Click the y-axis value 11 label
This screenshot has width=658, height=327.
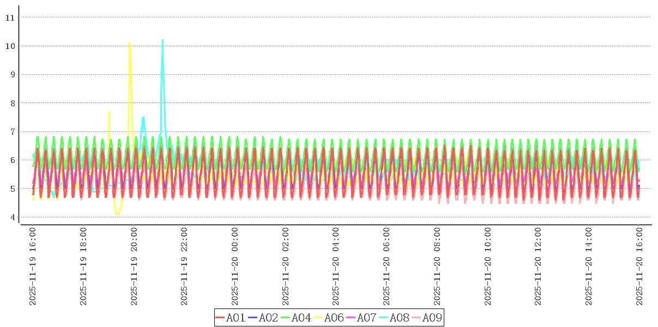point(9,17)
